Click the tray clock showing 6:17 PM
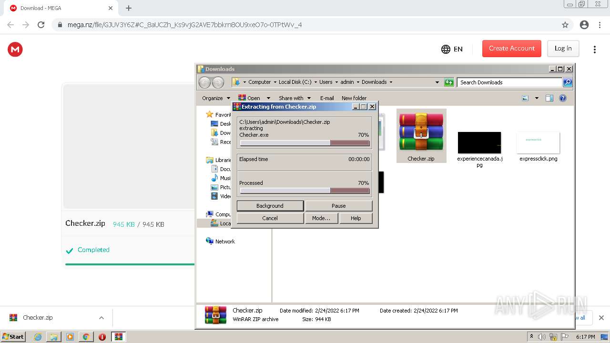This screenshot has height=343, width=610. point(585,337)
